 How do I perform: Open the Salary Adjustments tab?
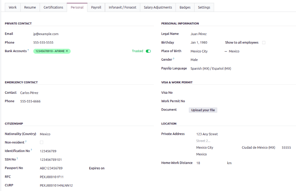click(x=157, y=7)
